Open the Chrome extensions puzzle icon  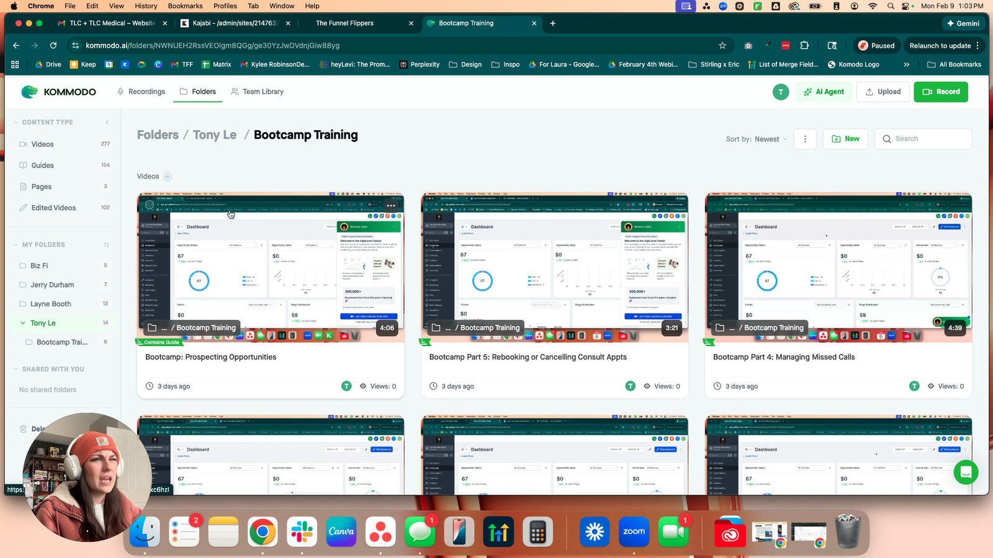pyautogui.click(x=804, y=45)
